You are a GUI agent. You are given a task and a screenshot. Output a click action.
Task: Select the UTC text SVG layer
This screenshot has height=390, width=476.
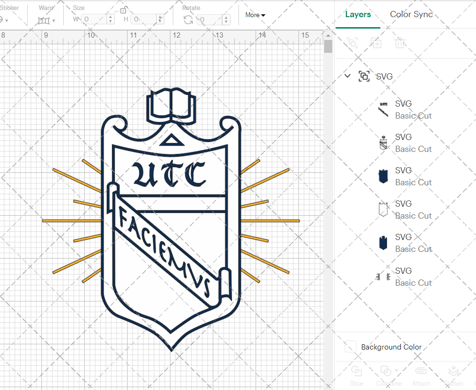(403, 110)
